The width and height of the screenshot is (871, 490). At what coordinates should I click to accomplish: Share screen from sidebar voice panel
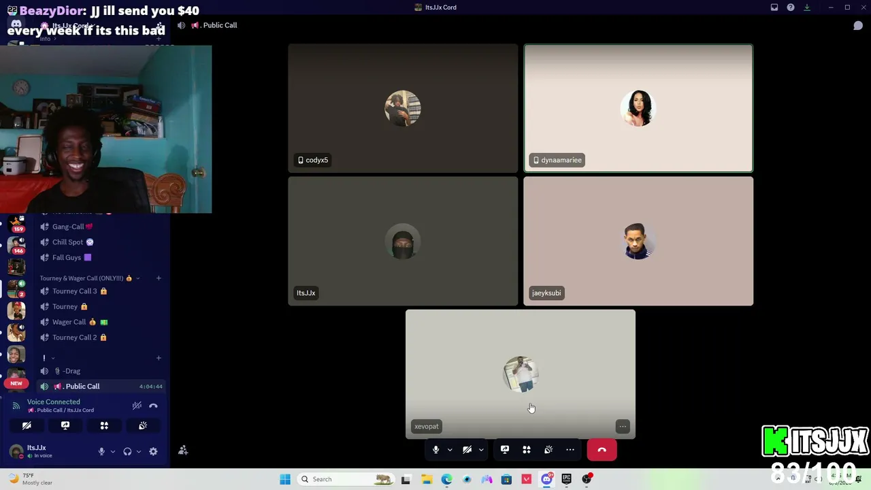[x=65, y=425]
